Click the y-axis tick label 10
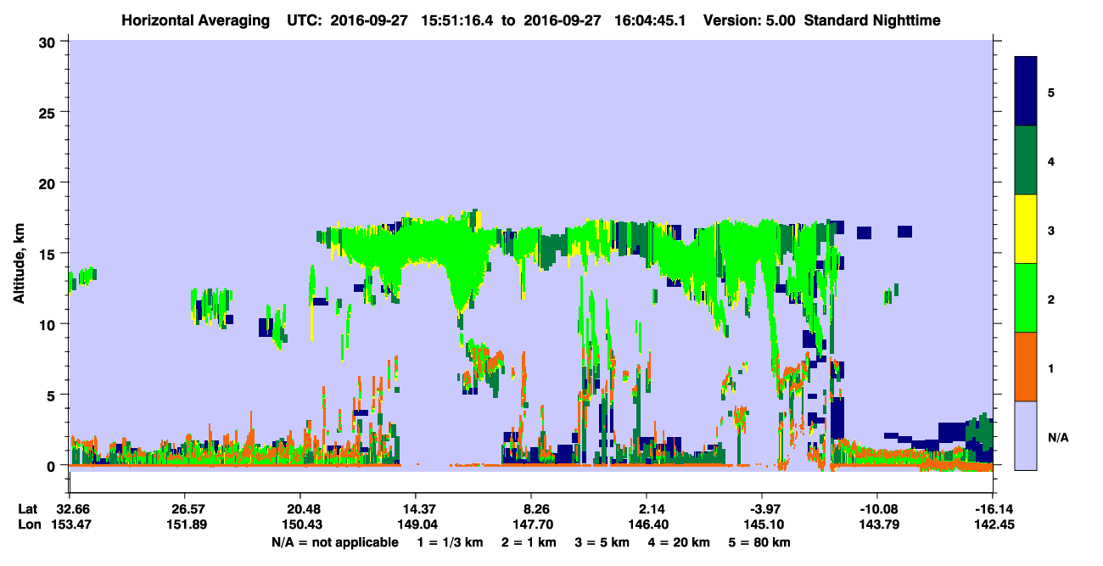Image resolution: width=1103 pixels, height=566 pixels. 49,324
